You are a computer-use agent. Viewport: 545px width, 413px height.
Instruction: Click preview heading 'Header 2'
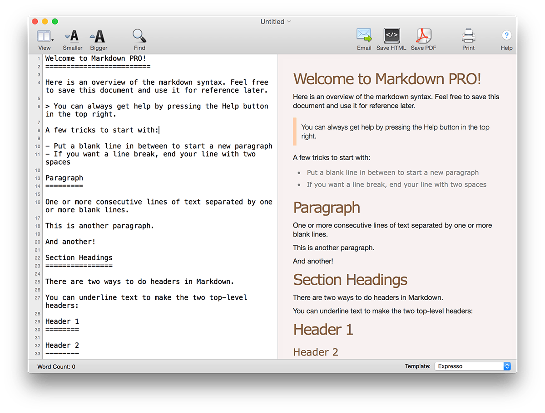click(x=316, y=352)
